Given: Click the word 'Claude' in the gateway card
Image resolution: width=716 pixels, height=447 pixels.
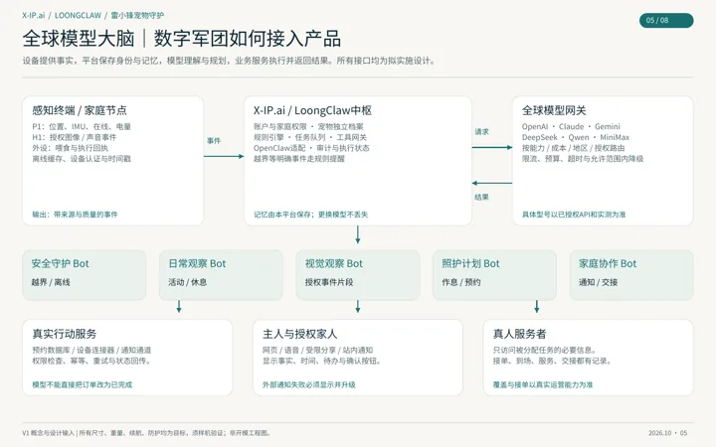Looking at the screenshot, I should 571,126.
